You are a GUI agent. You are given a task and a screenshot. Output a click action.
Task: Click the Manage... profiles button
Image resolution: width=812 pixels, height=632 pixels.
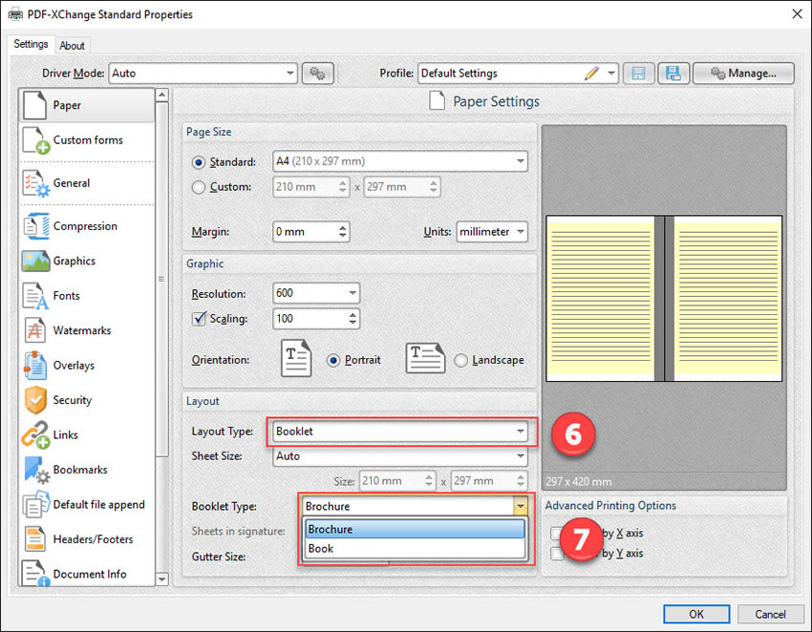(x=743, y=74)
